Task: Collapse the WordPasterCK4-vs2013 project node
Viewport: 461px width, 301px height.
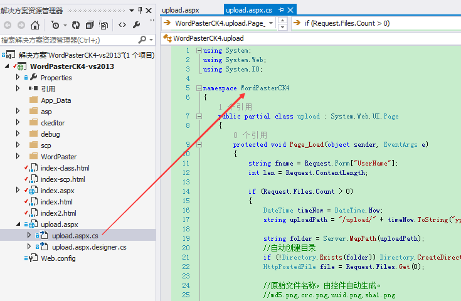Action: [x=7, y=66]
